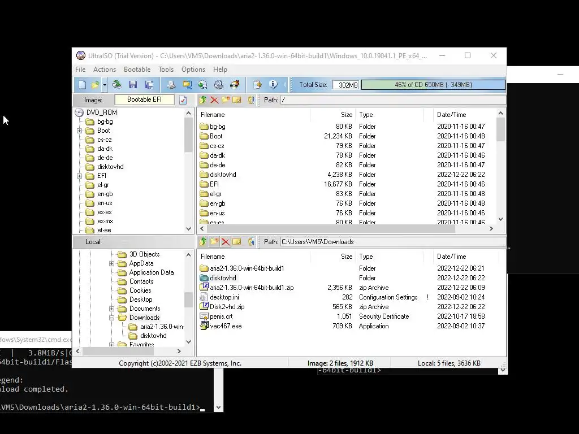Select disktovhd folder in the image tree
Viewport: 579px width, 434px height.
pyautogui.click(x=110, y=167)
